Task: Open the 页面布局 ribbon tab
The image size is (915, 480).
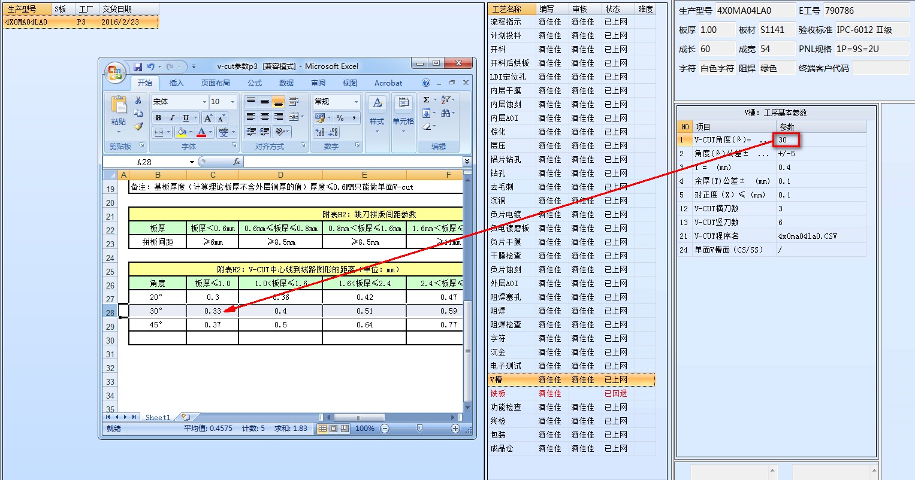Action: point(215,83)
